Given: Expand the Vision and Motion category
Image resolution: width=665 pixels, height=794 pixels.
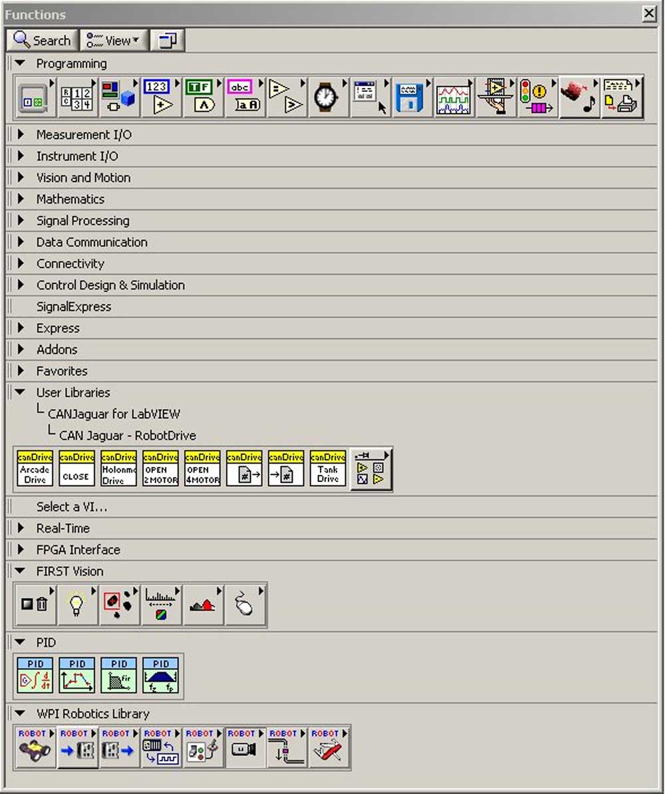Looking at the screenshot, I should [x=20, y=178].
